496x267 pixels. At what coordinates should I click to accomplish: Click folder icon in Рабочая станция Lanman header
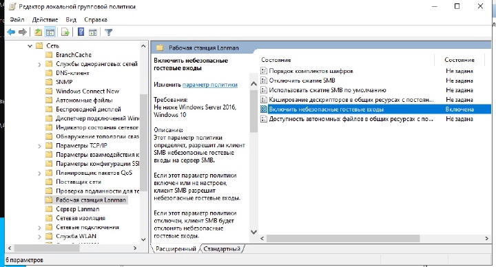click(x=160, y=47)
